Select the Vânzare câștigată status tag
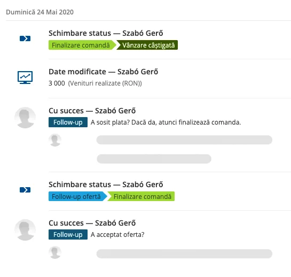 (147, 45)
